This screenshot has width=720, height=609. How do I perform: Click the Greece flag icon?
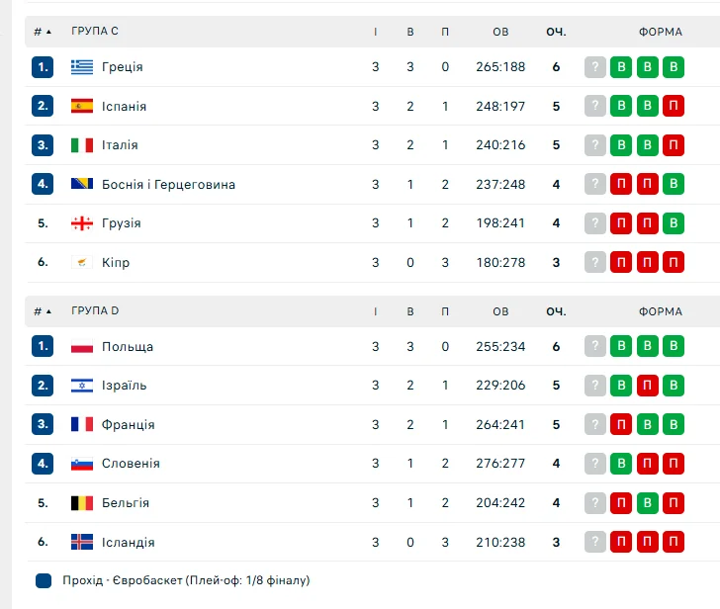[82, 67]
